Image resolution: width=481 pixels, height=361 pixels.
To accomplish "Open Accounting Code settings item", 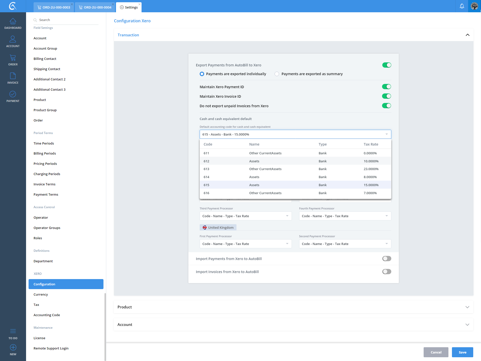I will pos(47,315).
